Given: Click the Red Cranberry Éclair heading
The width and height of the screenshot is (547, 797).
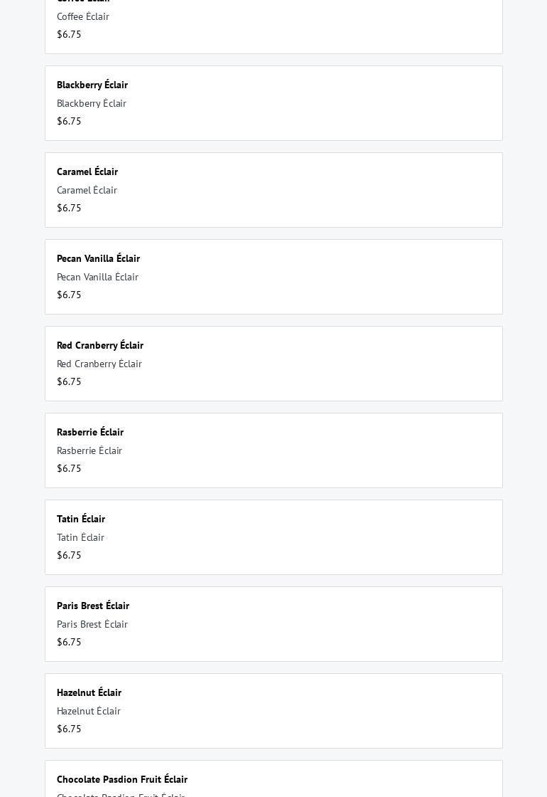Looking at the screenshot, I should (x=100, y=345).
